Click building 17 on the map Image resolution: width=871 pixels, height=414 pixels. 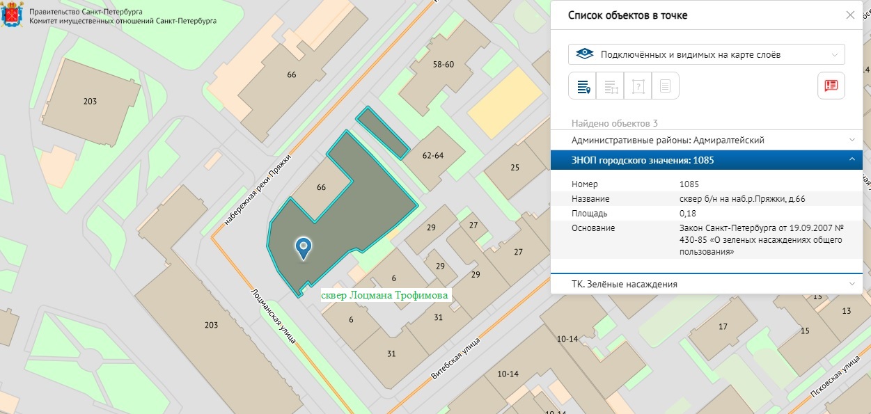[x=723, y=326]
